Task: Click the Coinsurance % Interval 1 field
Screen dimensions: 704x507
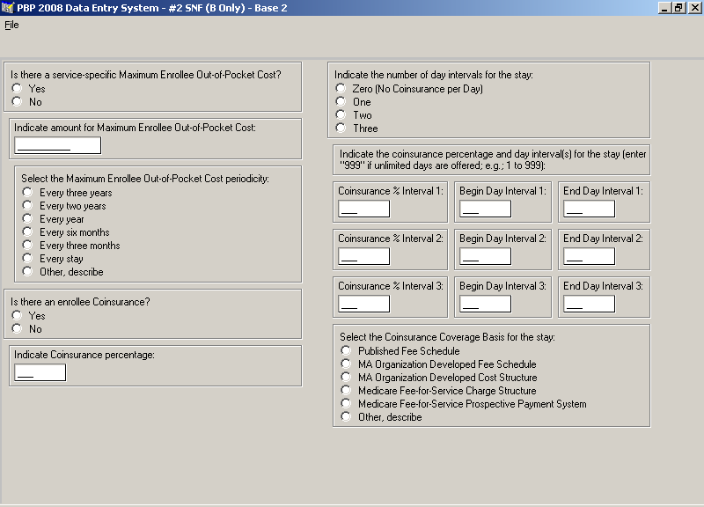Action: [363, 209]
